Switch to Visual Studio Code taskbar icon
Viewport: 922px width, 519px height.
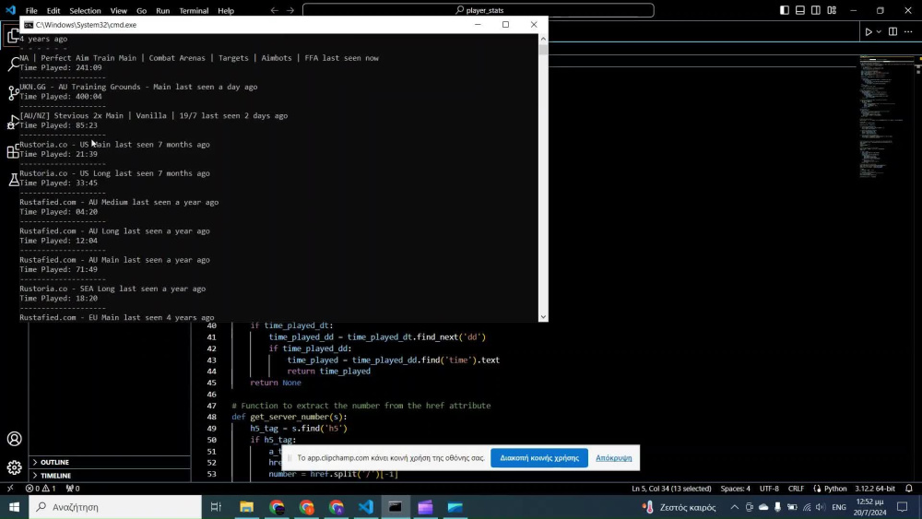coord(366,507)
